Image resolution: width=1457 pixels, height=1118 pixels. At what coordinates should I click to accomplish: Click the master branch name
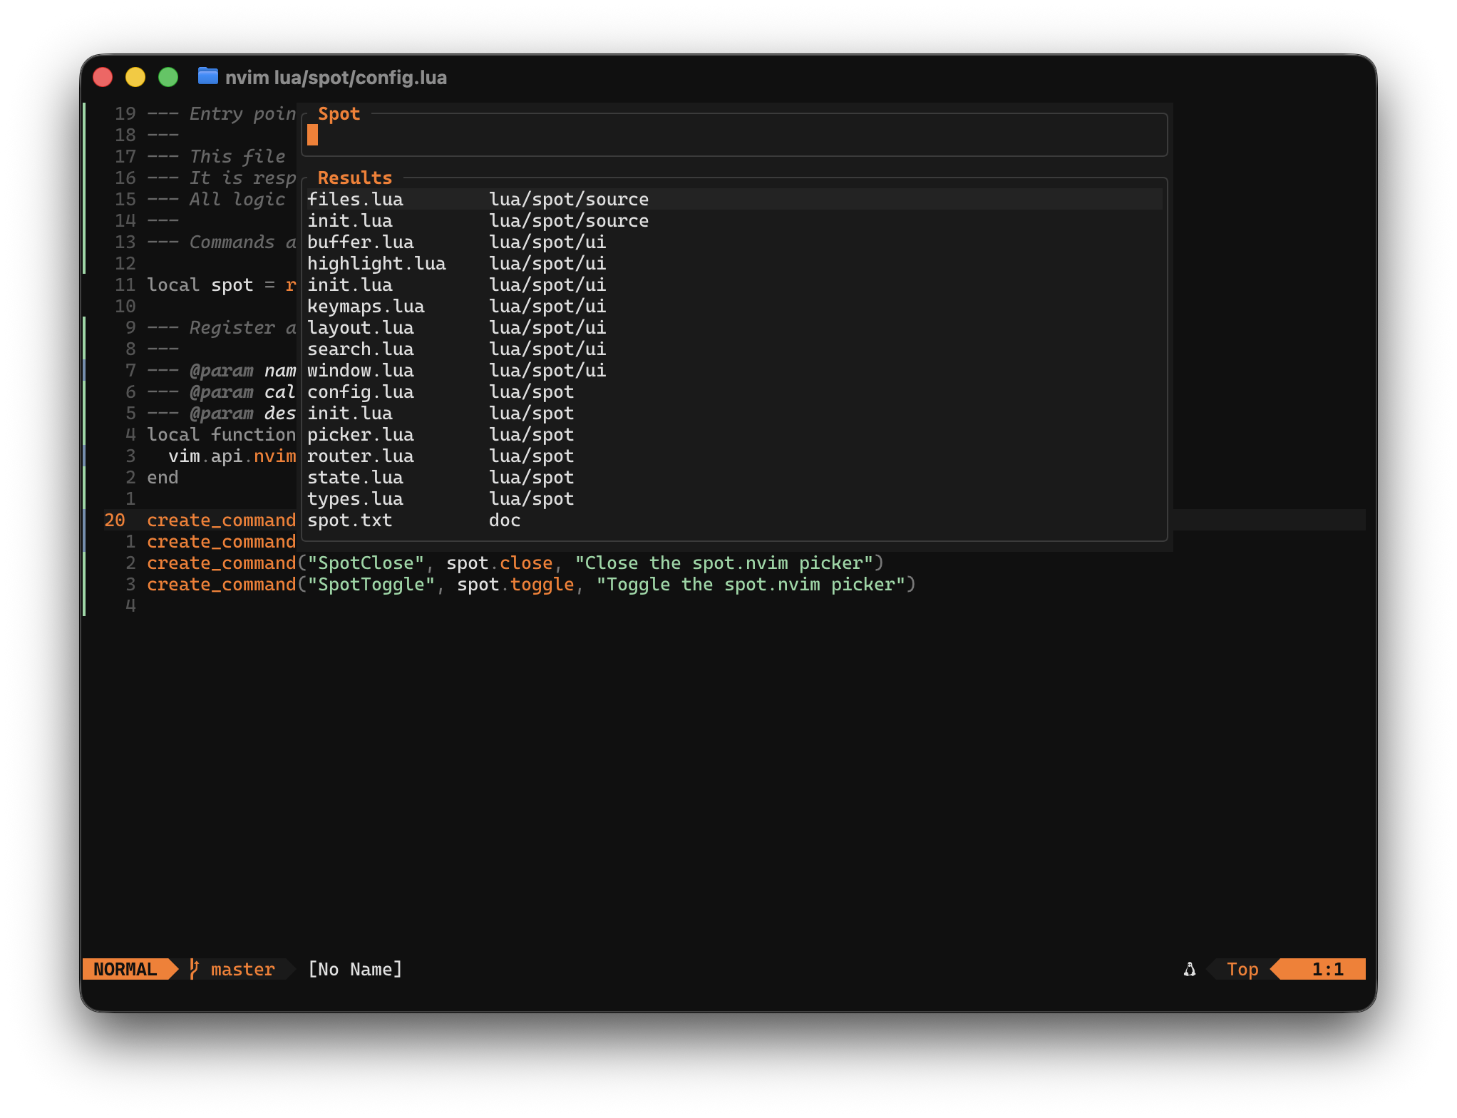[x=242, y=969]
